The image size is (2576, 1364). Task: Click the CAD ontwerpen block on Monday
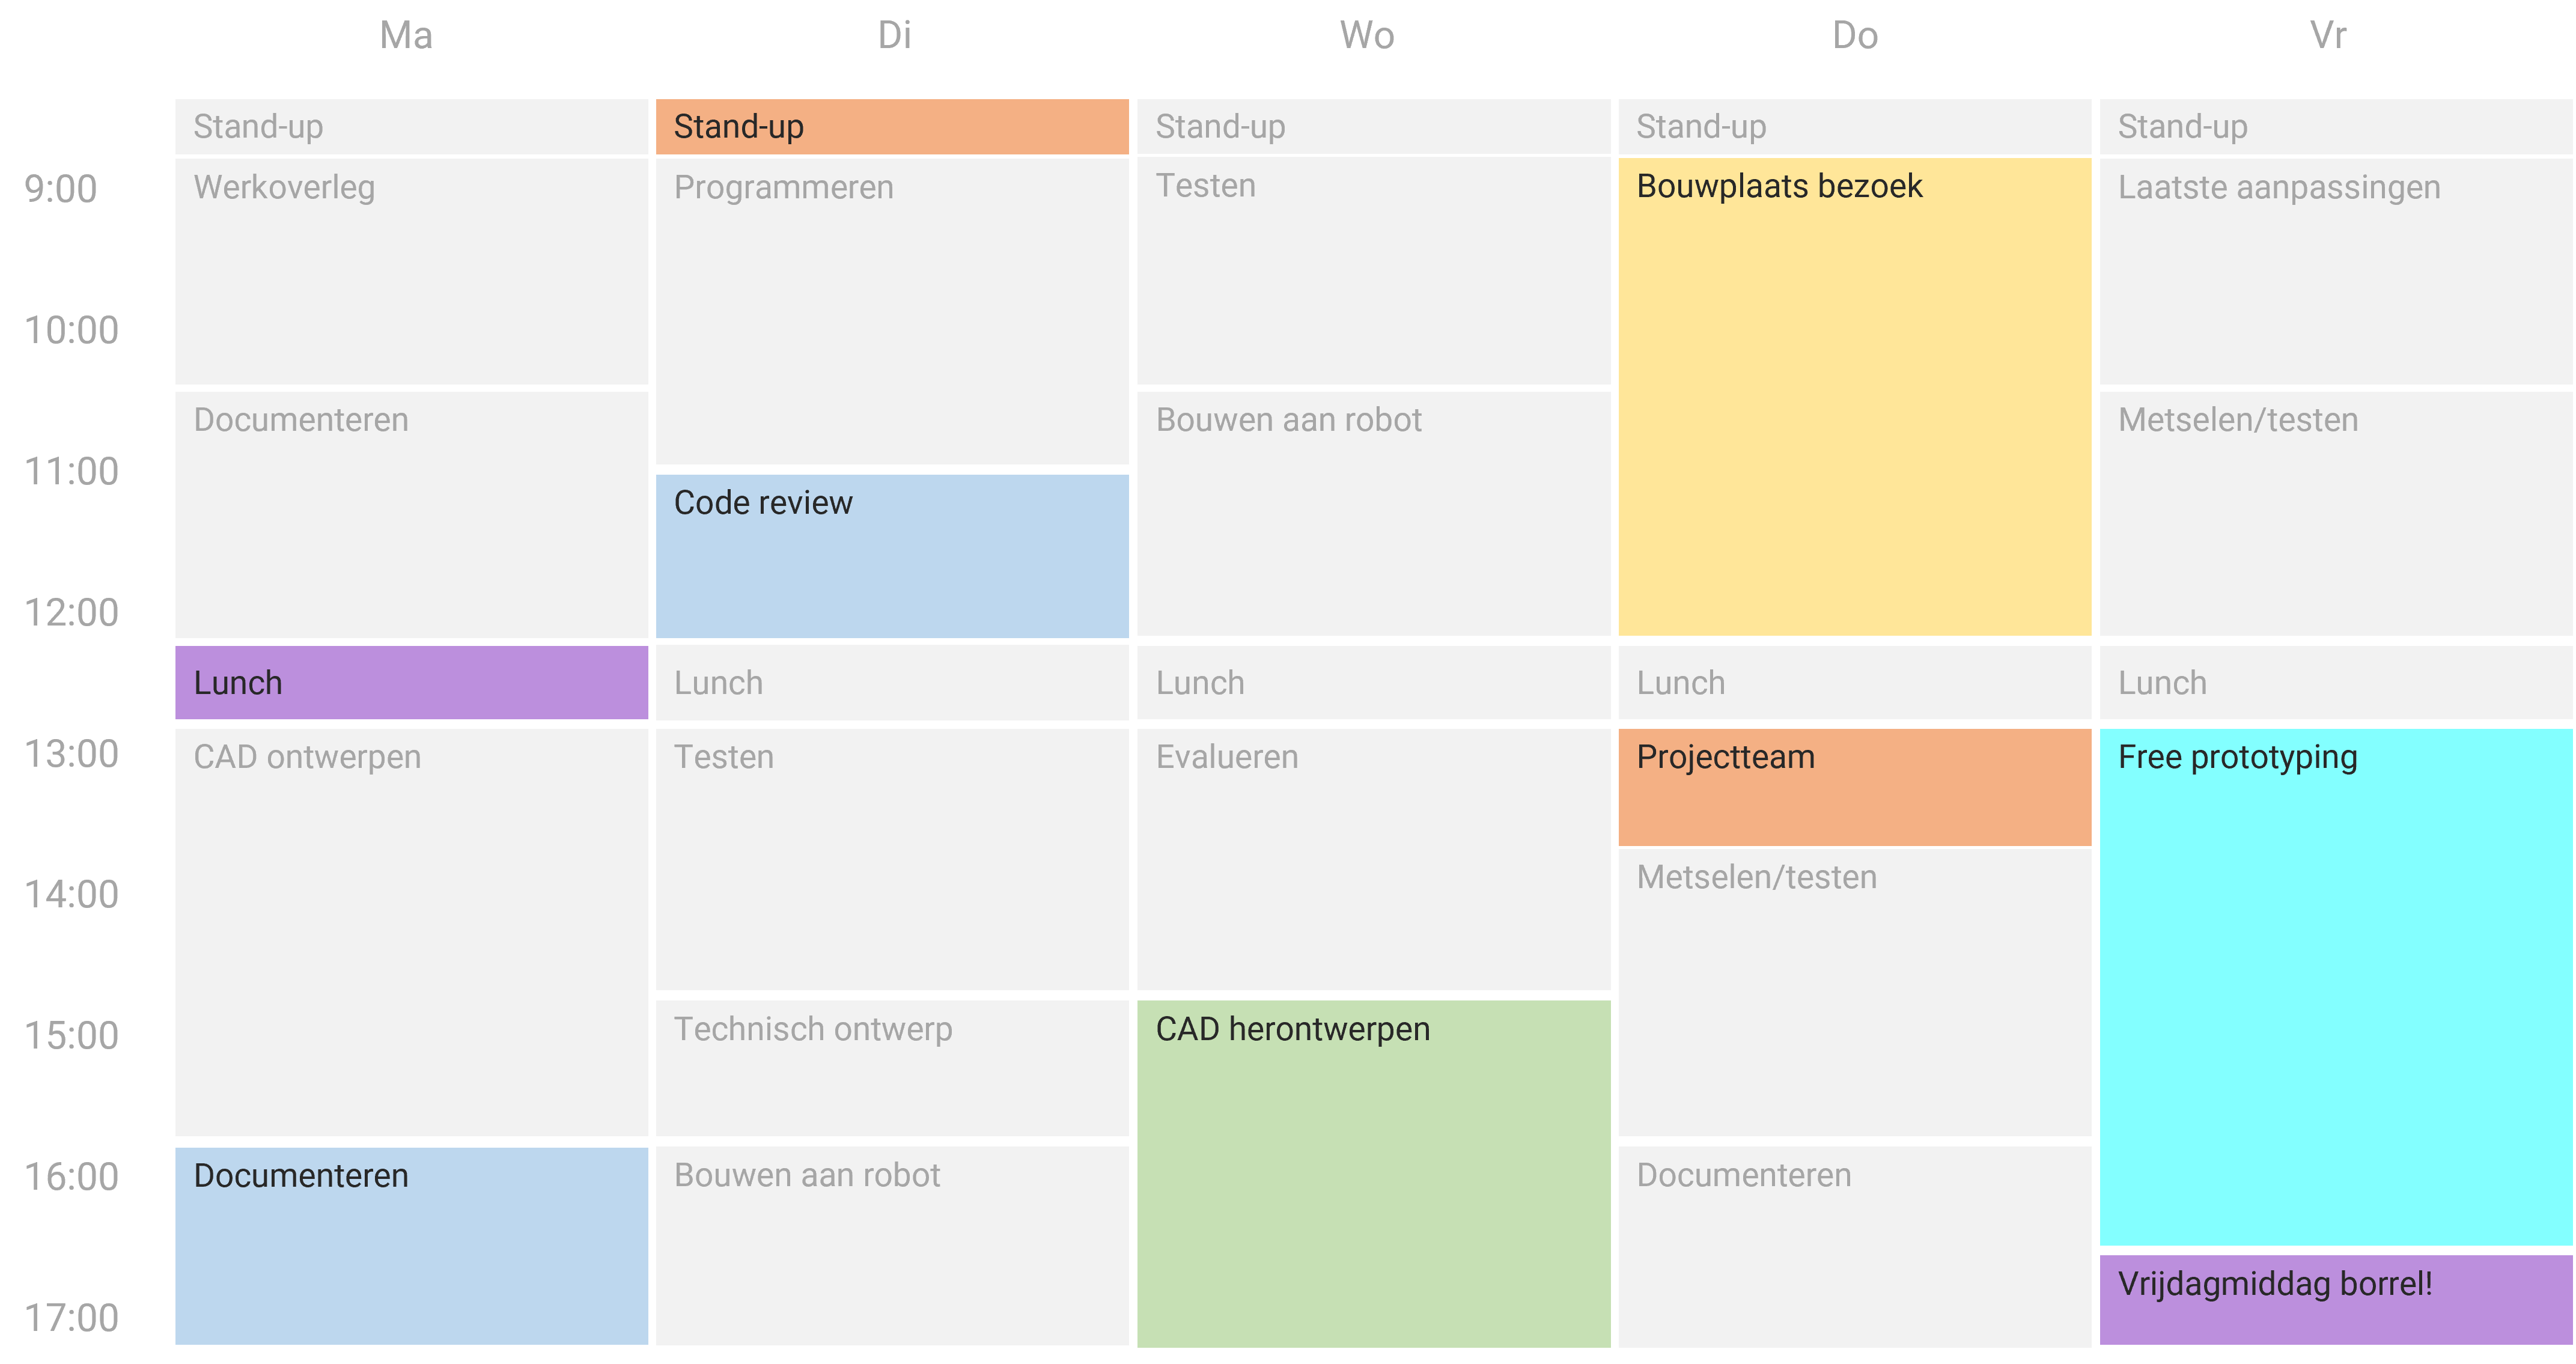[x=411, y=932]
